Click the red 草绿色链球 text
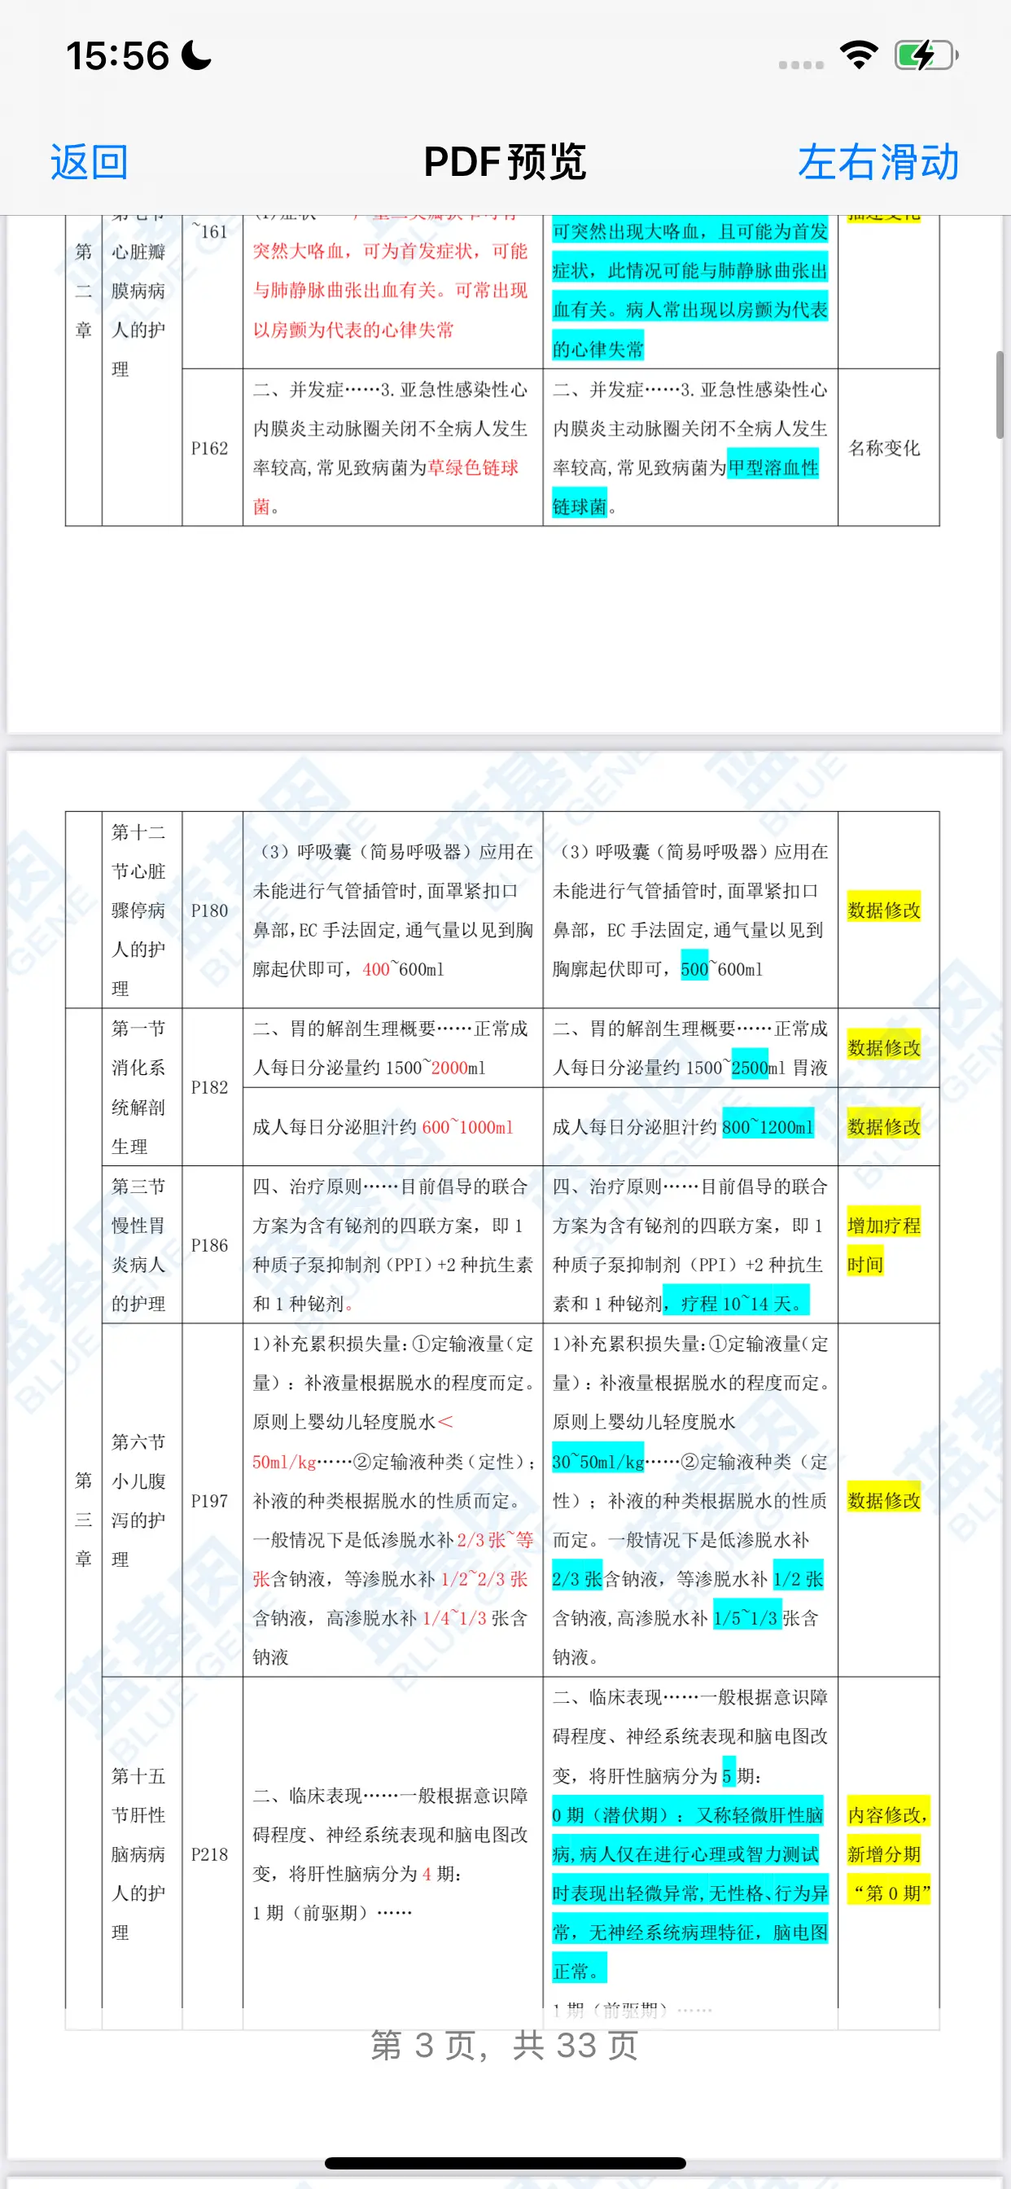Image resolution: width=1011 pixels, height=2189 pixels. 472,467
